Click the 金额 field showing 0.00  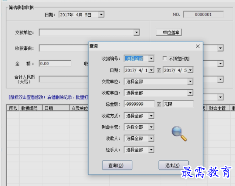[55, 63]
